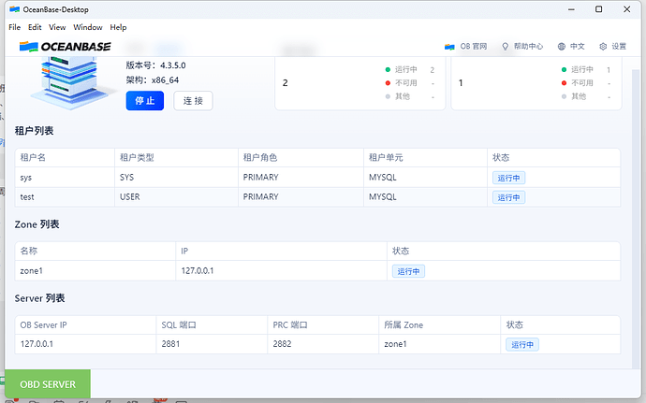Open the OB 官网 link
Screen dimensions: 646x403
[474, 47]
